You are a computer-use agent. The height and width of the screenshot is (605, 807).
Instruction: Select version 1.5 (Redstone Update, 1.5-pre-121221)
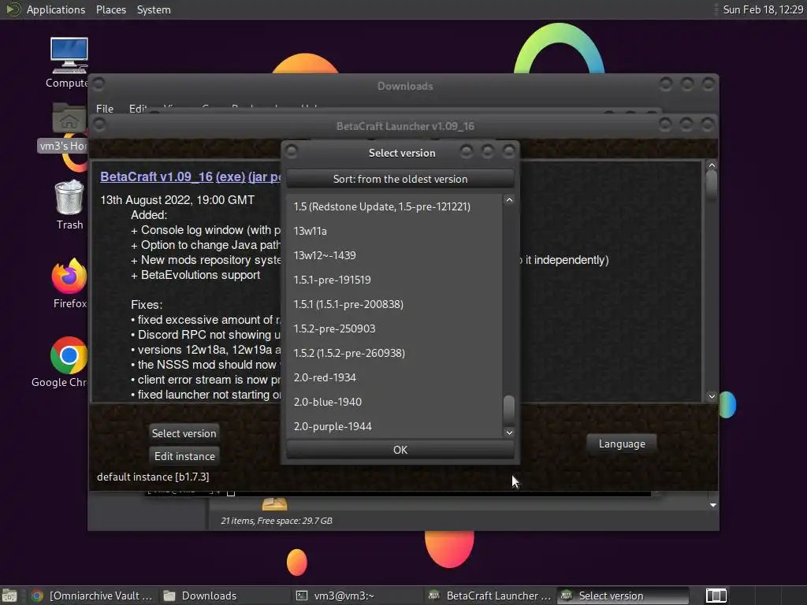(x=394, y=206)
